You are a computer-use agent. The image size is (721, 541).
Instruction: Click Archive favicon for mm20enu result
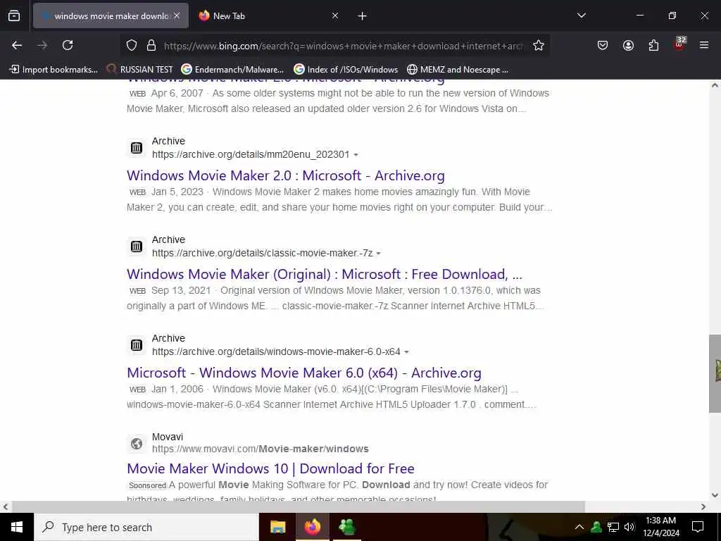pos(137,148)
